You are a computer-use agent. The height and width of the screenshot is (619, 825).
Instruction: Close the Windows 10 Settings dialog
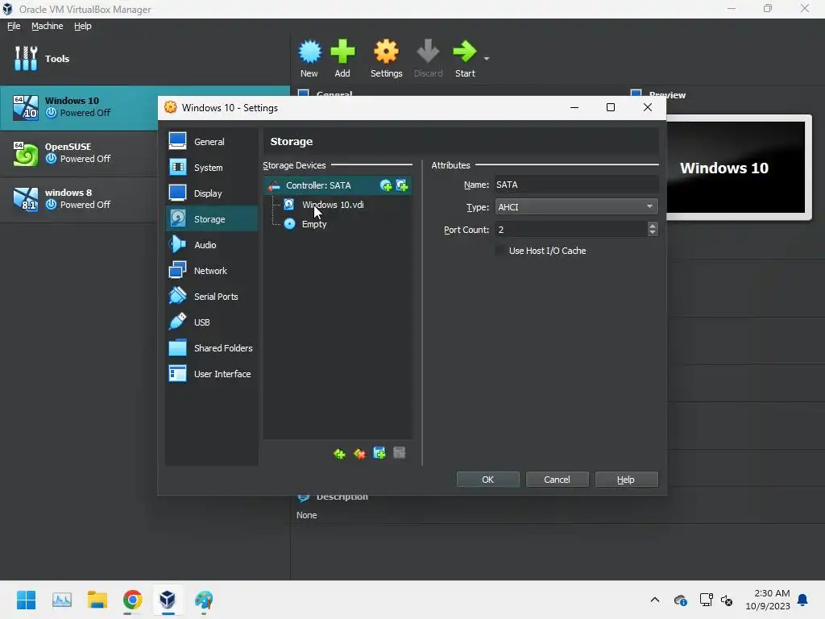648,107
